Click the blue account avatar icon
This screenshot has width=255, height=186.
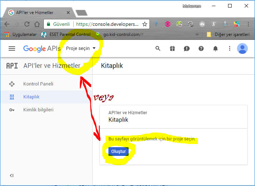tap(242, 48)
